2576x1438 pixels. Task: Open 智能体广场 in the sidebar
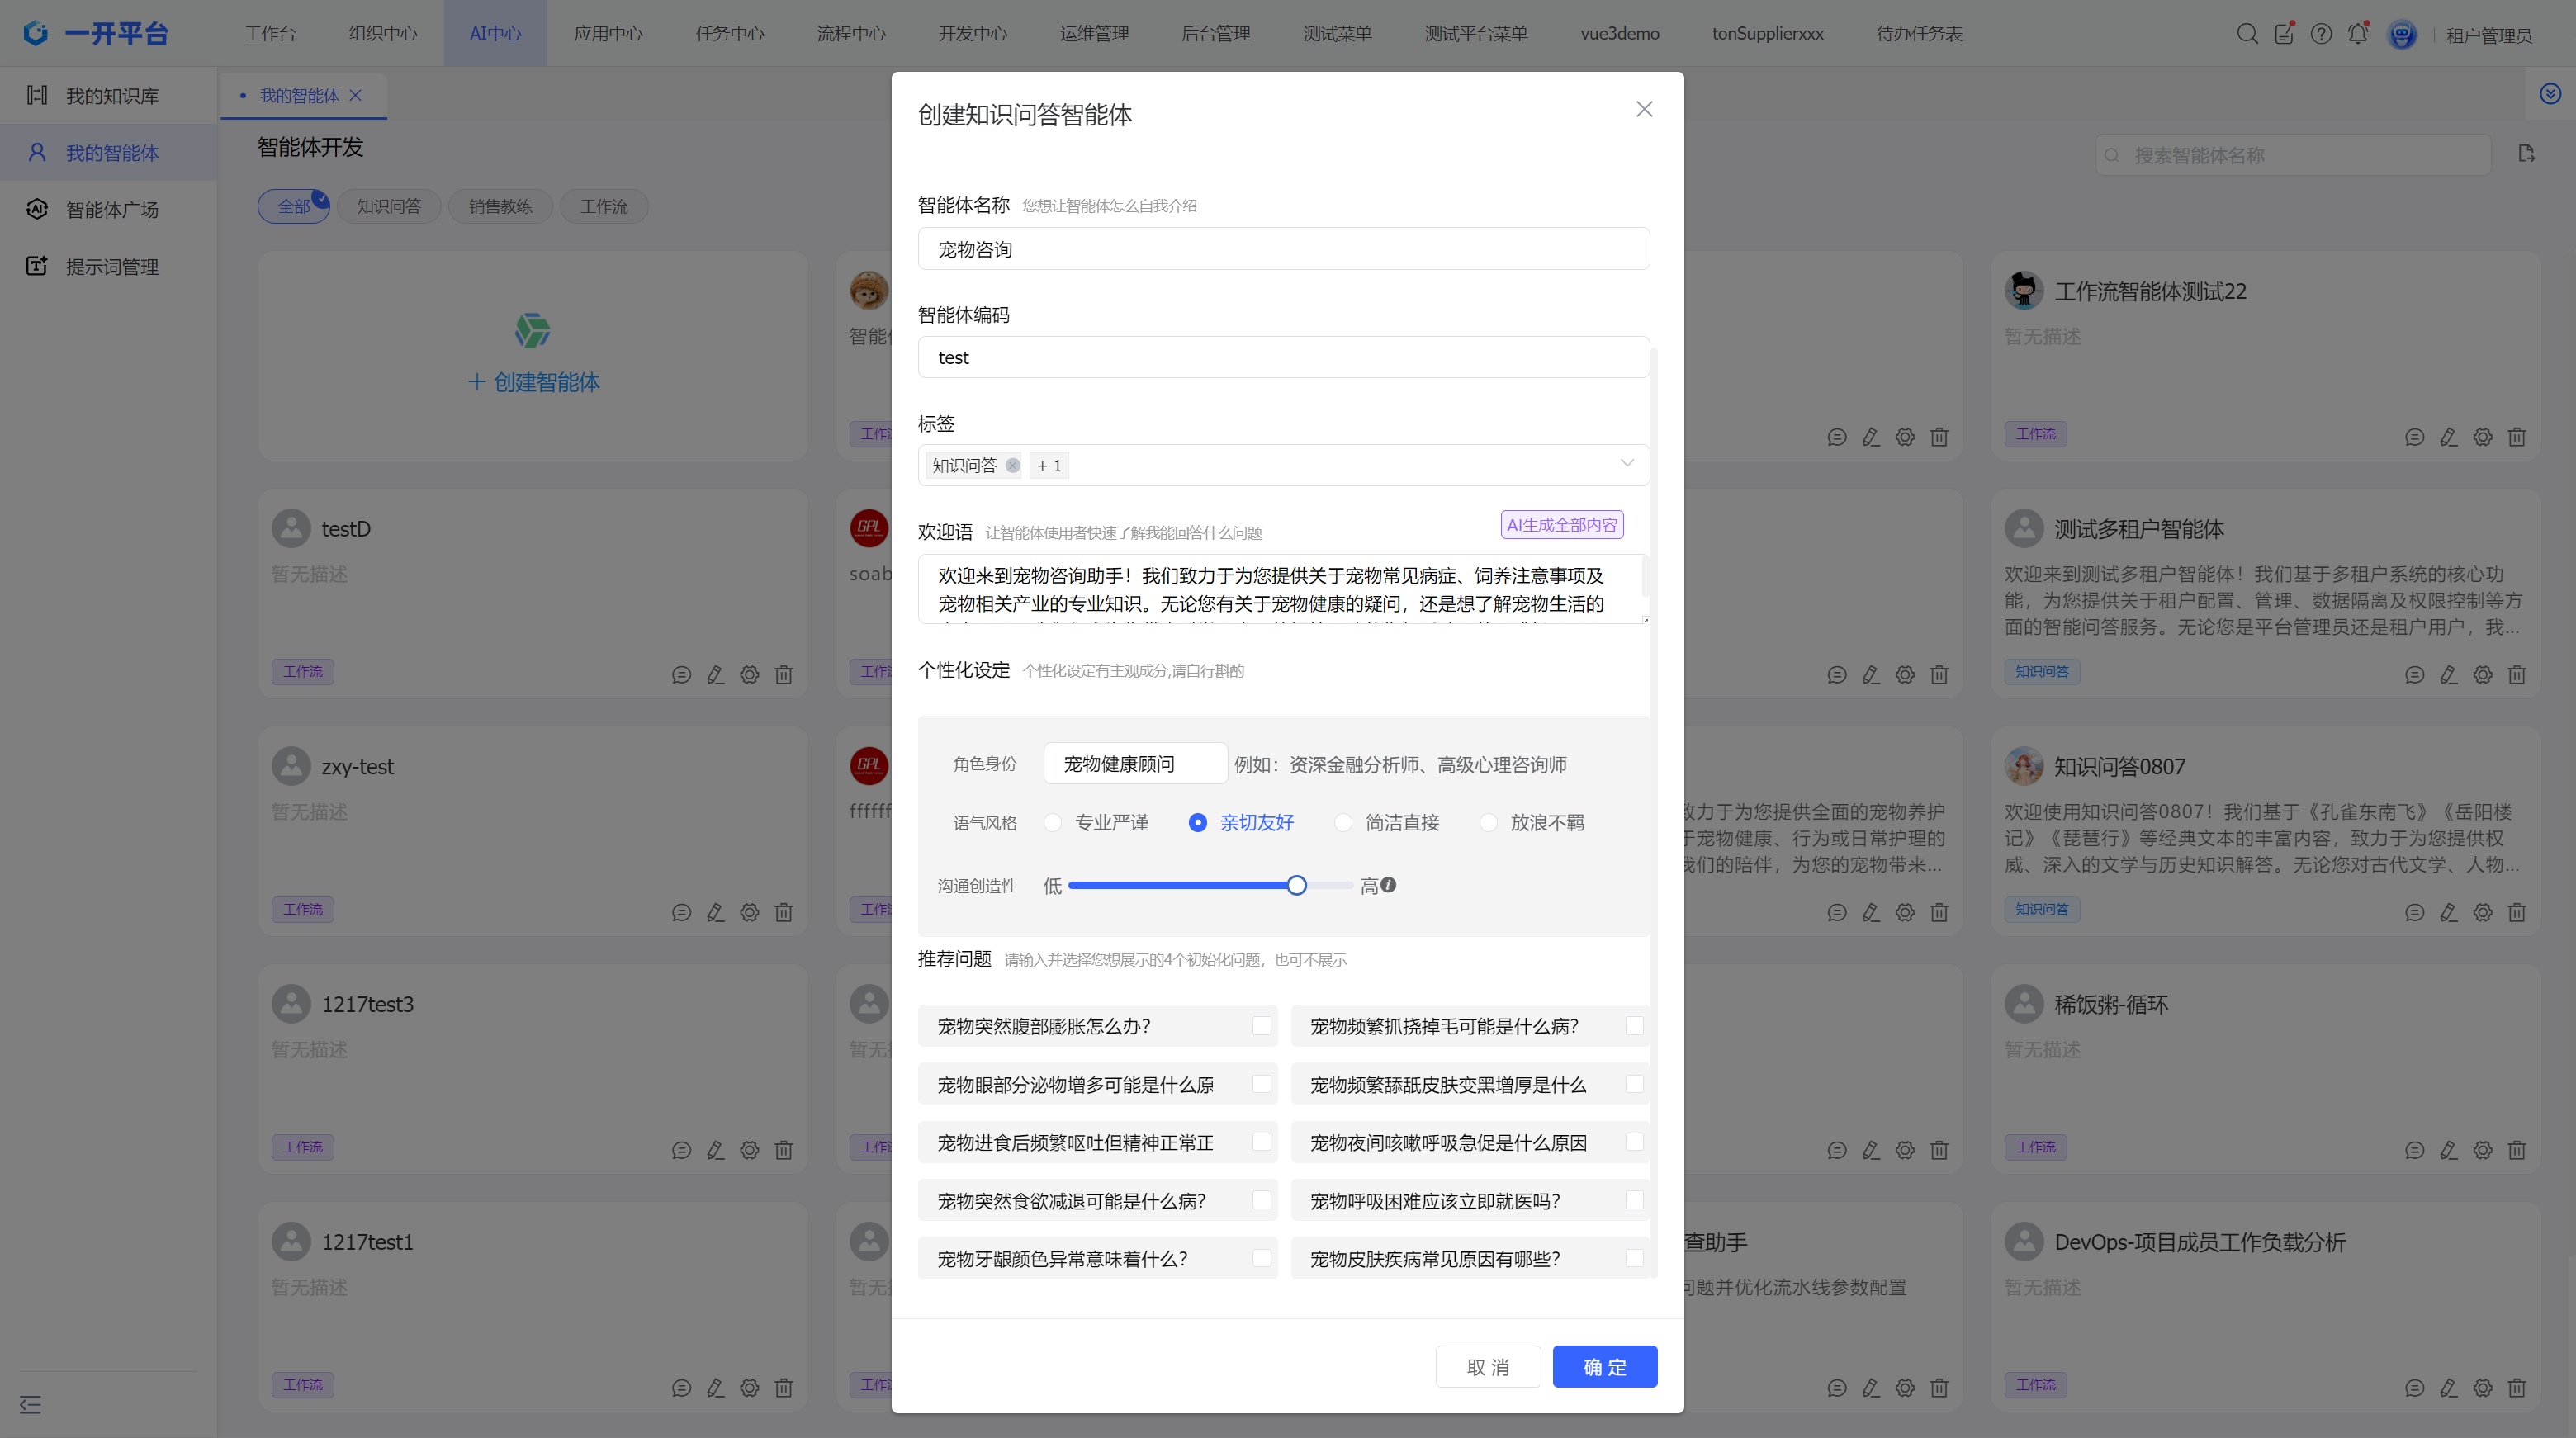coord(111,210)
